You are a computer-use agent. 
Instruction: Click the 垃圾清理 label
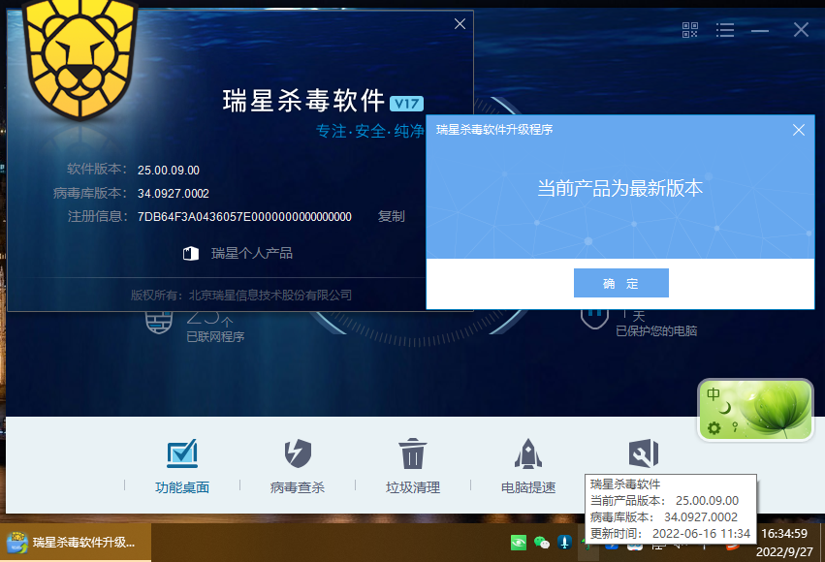coord(413,487)
